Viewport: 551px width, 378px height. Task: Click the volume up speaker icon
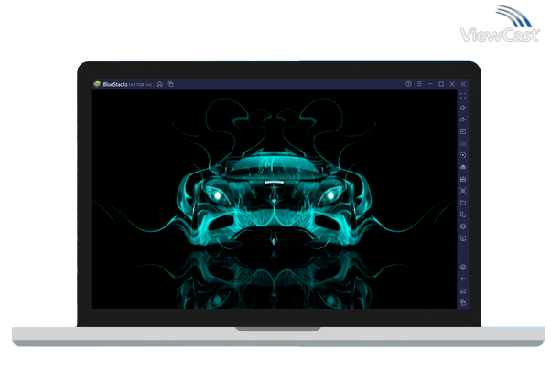tap(463, 108)
